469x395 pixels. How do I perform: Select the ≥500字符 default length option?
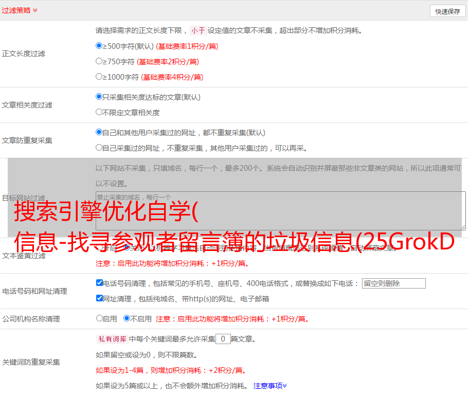pos(99,46)
